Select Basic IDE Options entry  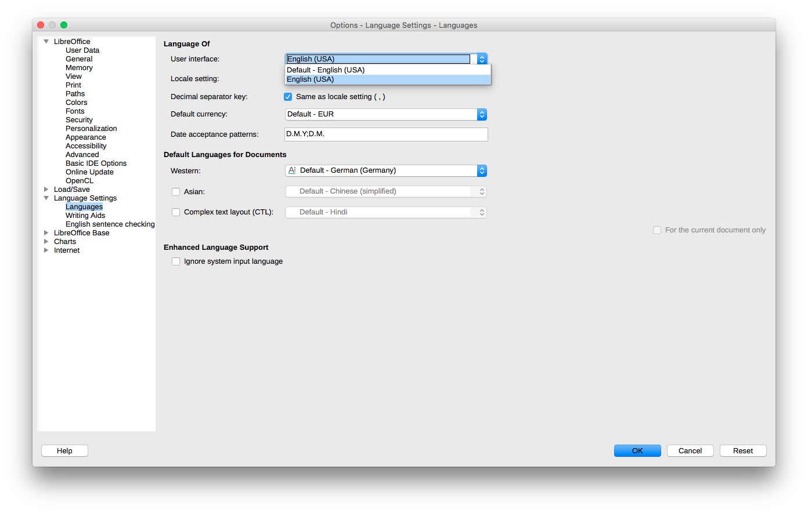(96, 163)
